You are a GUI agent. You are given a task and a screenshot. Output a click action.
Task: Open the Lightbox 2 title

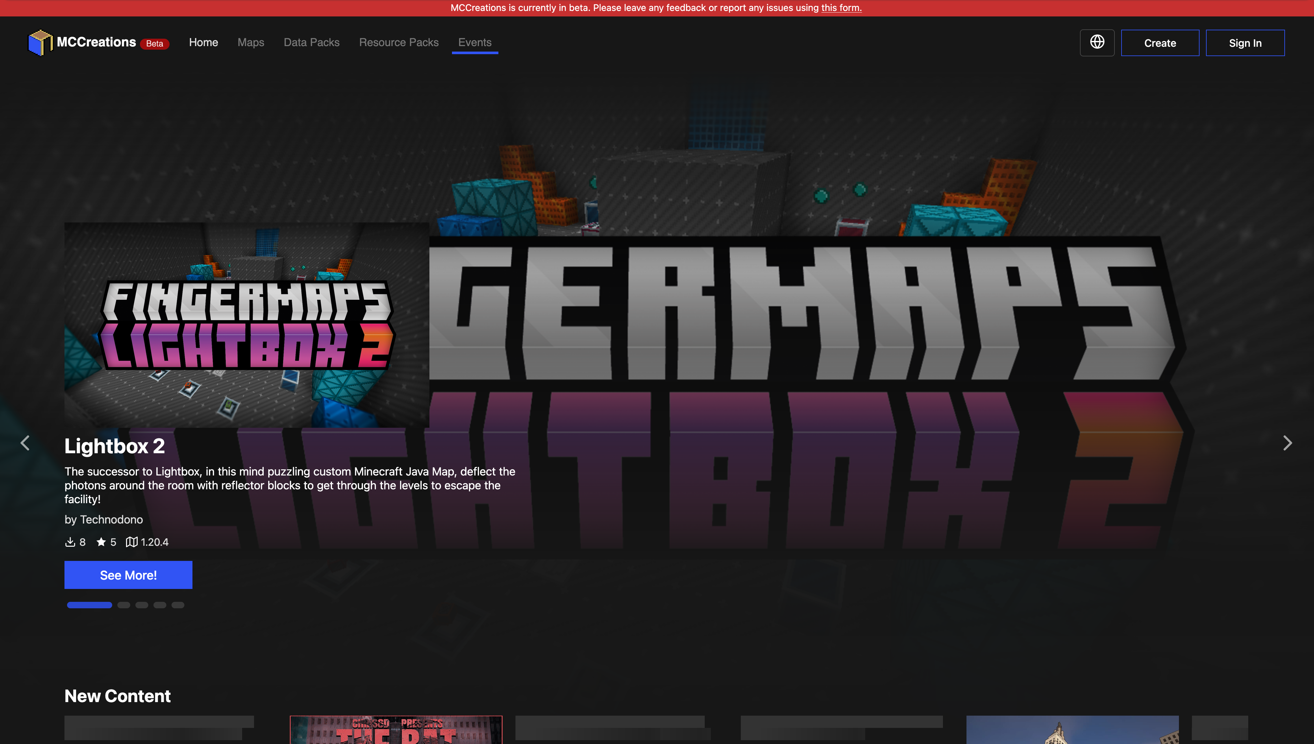(114, 446)
